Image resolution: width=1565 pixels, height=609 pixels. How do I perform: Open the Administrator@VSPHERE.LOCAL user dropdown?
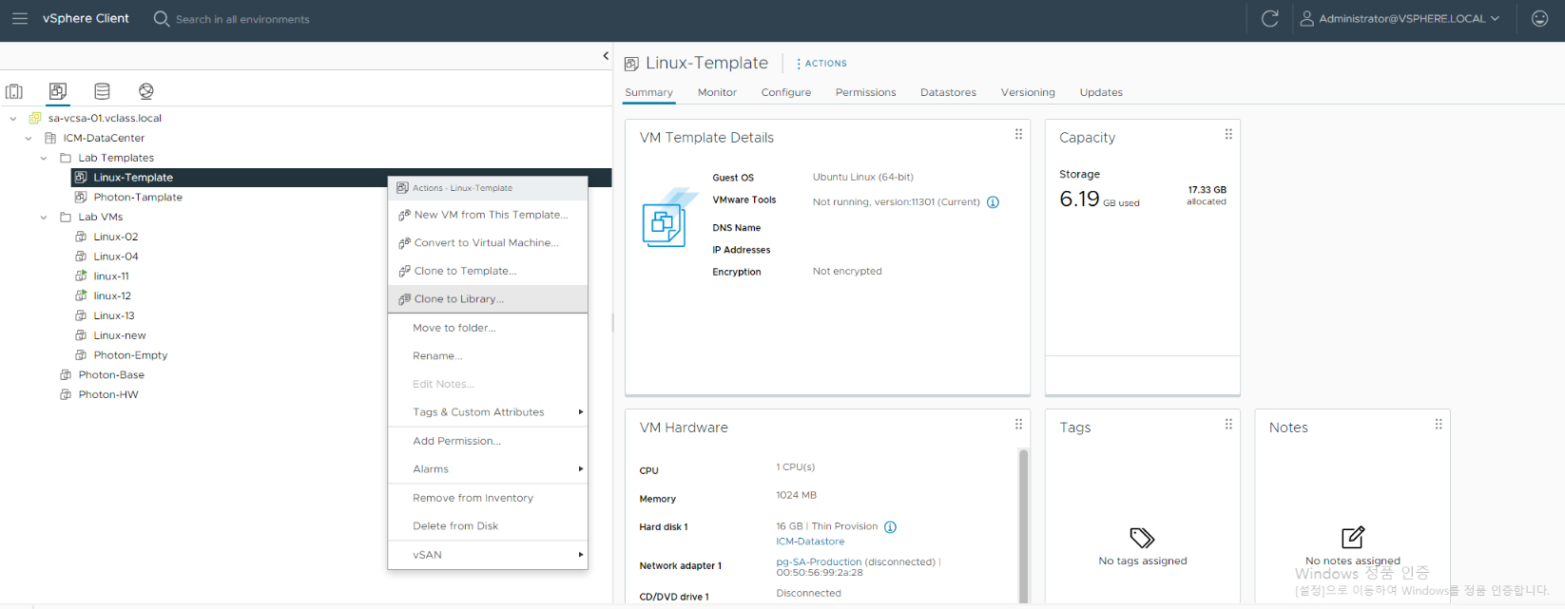tap(1400, 19)
